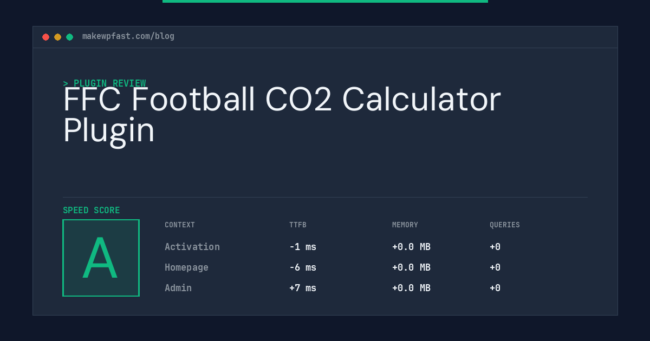The height and width of the screenshot is (341, 650).
Task: Click the yellow minimize dot
Action: [x=57, y=37]
